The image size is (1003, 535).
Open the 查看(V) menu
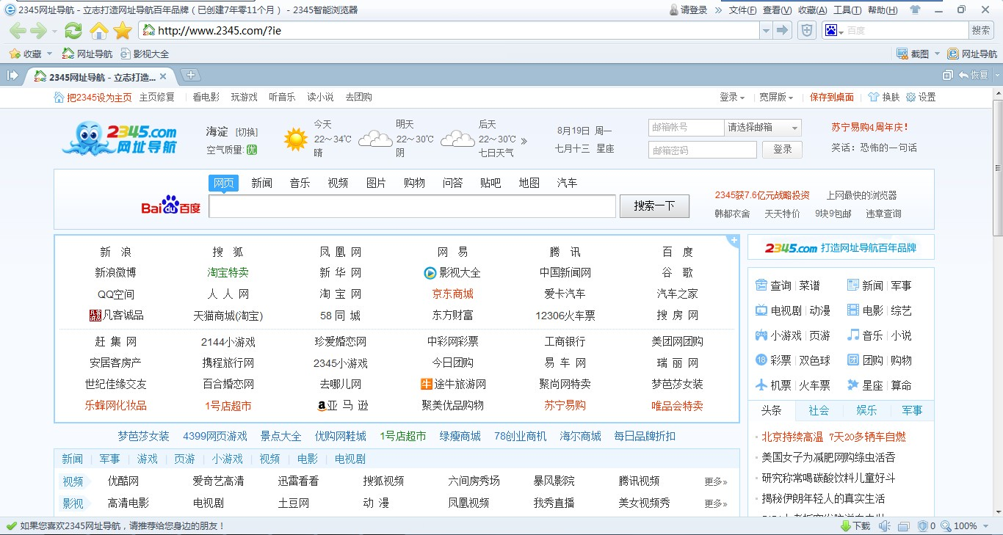tap(777, 10)
